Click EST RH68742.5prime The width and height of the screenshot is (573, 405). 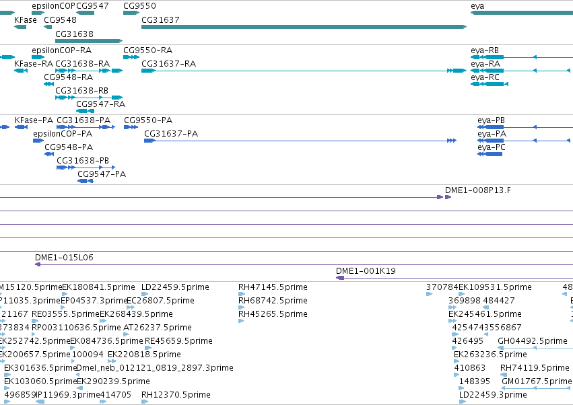tap(273, 301)
